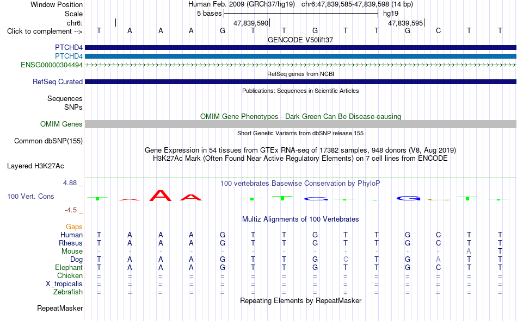Click the 'Click to complement -->' label
The height and width of the screenshot is (321, 517).
click(45, 32)
